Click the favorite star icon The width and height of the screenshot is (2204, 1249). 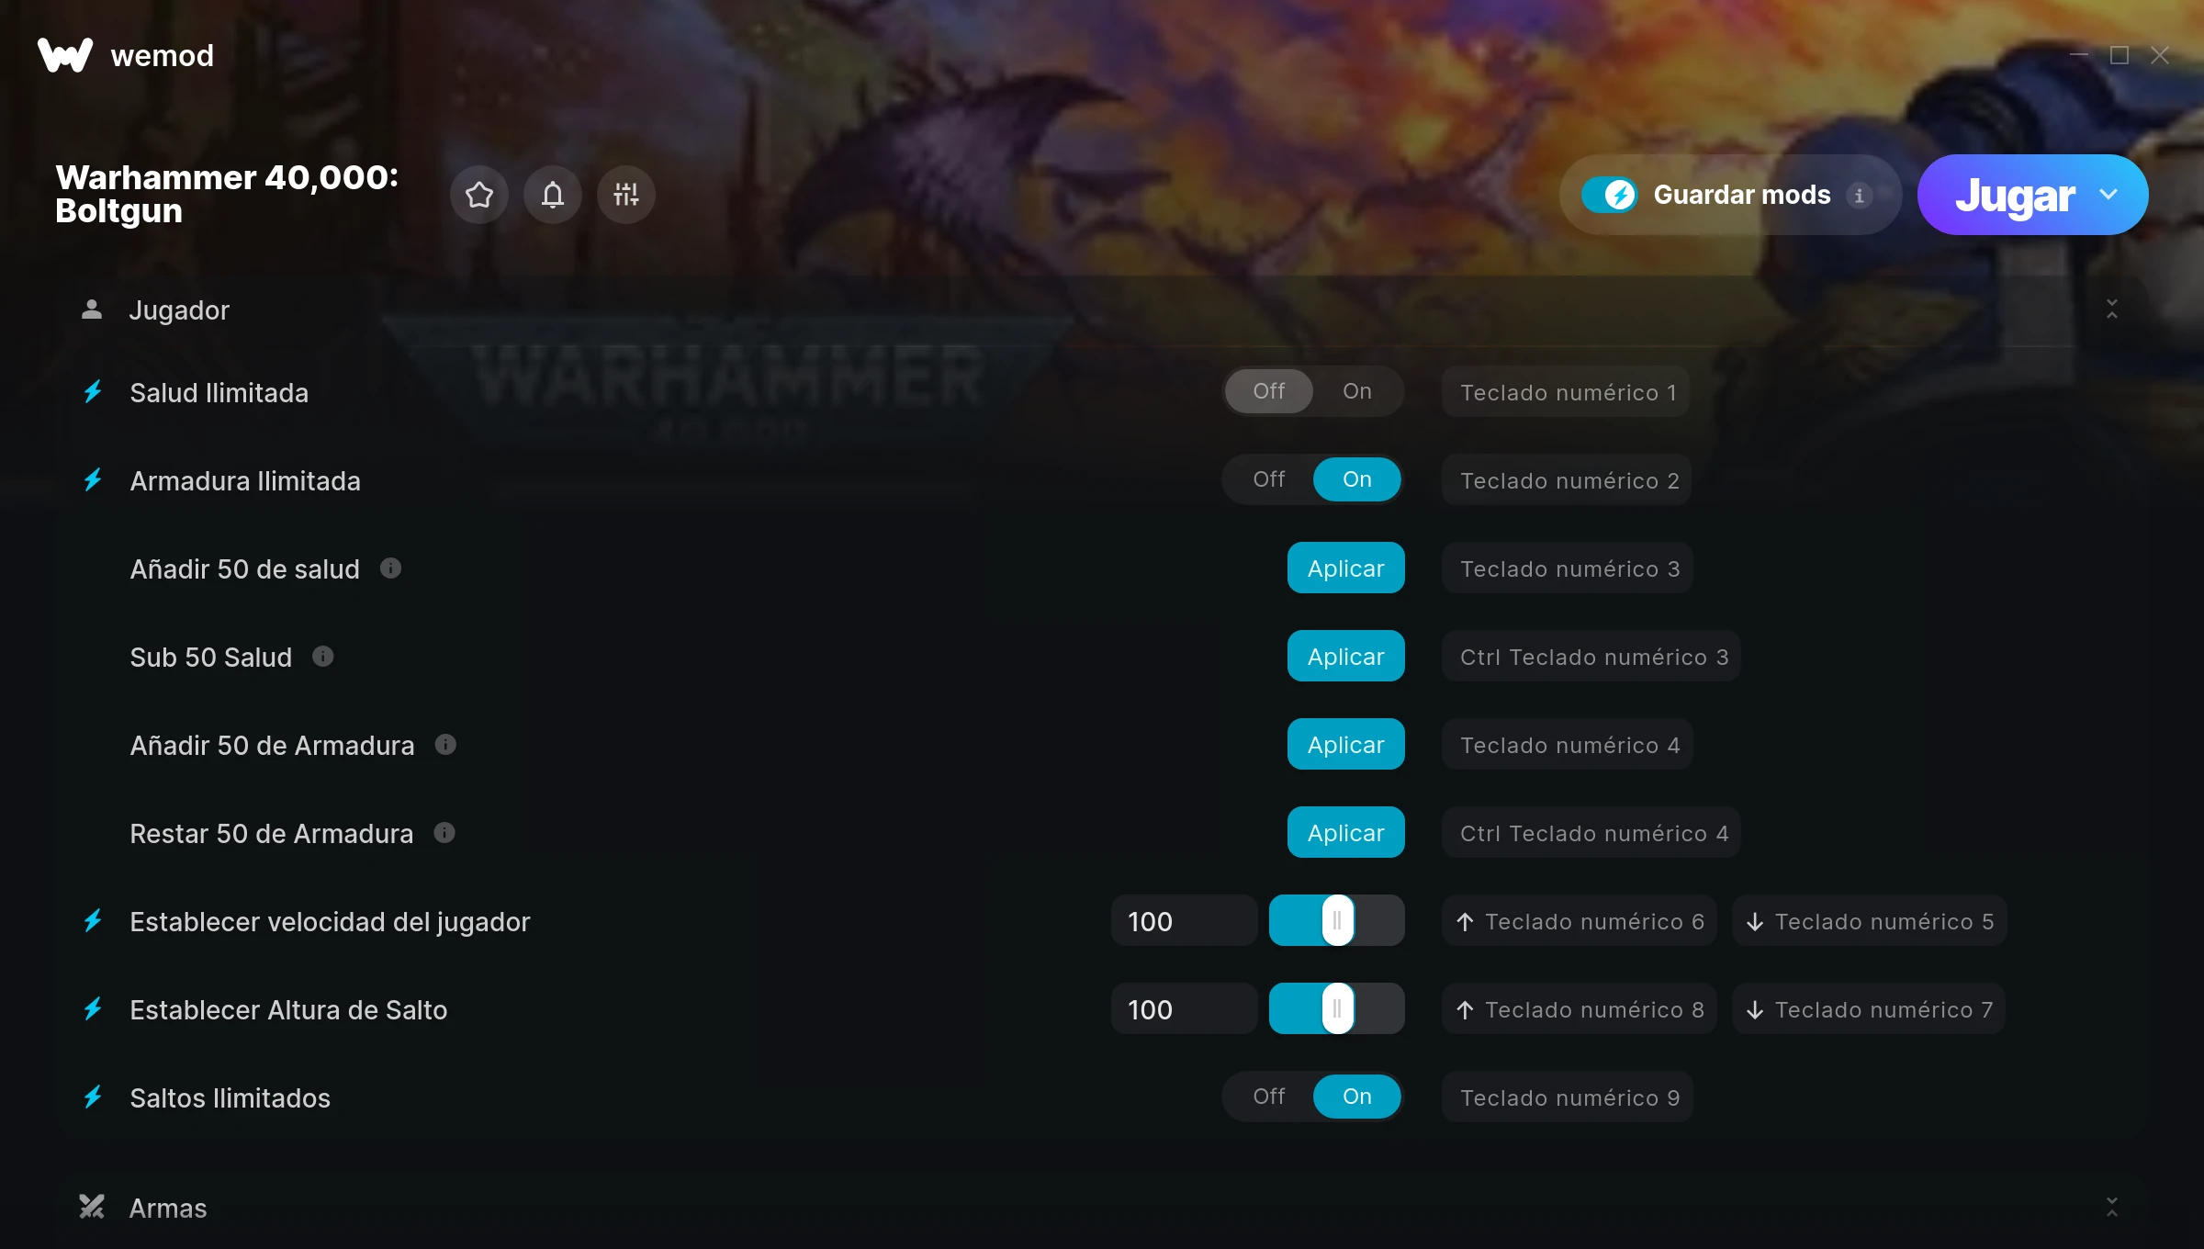[x=478, y=195]
